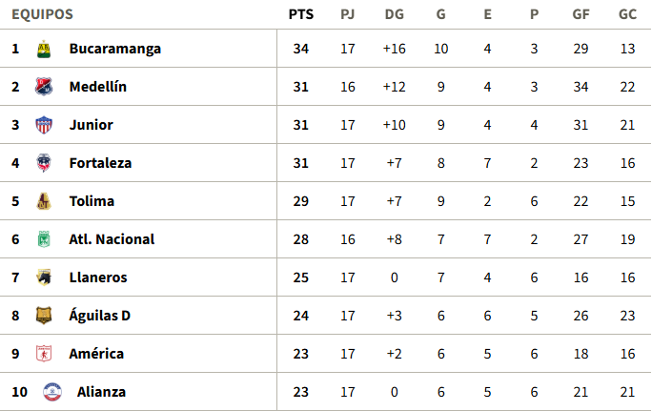Screen dimensions: 652x411
Task: Click the PTS column header
Action: (x=301, y=14)
